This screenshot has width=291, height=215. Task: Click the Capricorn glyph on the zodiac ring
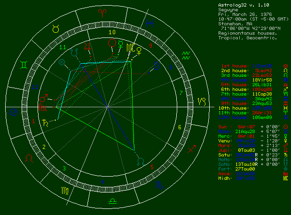pyautogui.click(x=202, y=102)
